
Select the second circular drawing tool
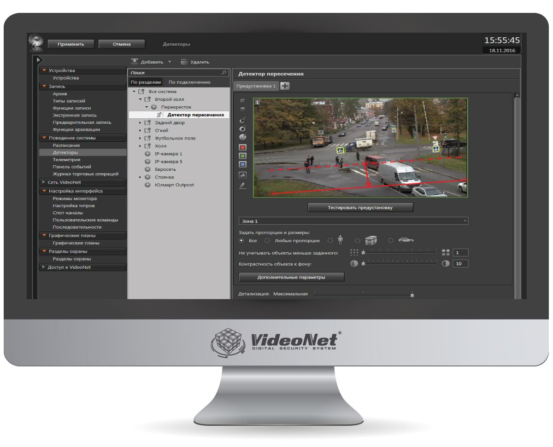[x=243, y=128]
